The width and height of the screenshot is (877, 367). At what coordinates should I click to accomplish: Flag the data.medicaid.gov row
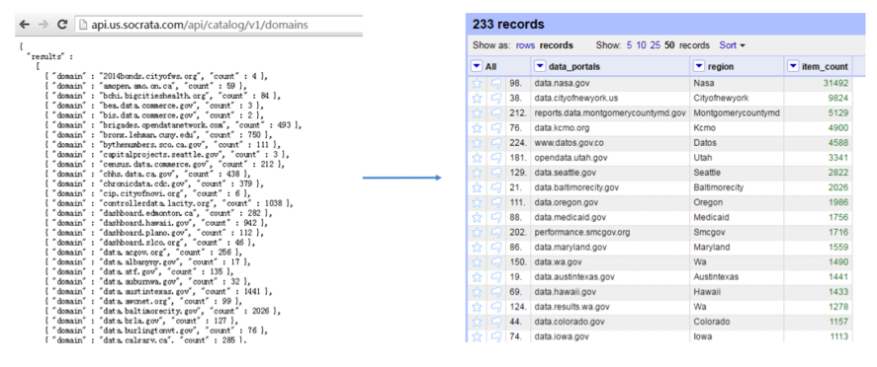pyautogui.click(x=495, y=217)
